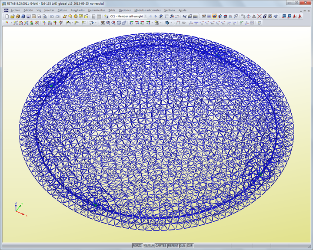Toggle REFENT object snap in status bar
Screen dimensions: 313x250
[173, 245]
